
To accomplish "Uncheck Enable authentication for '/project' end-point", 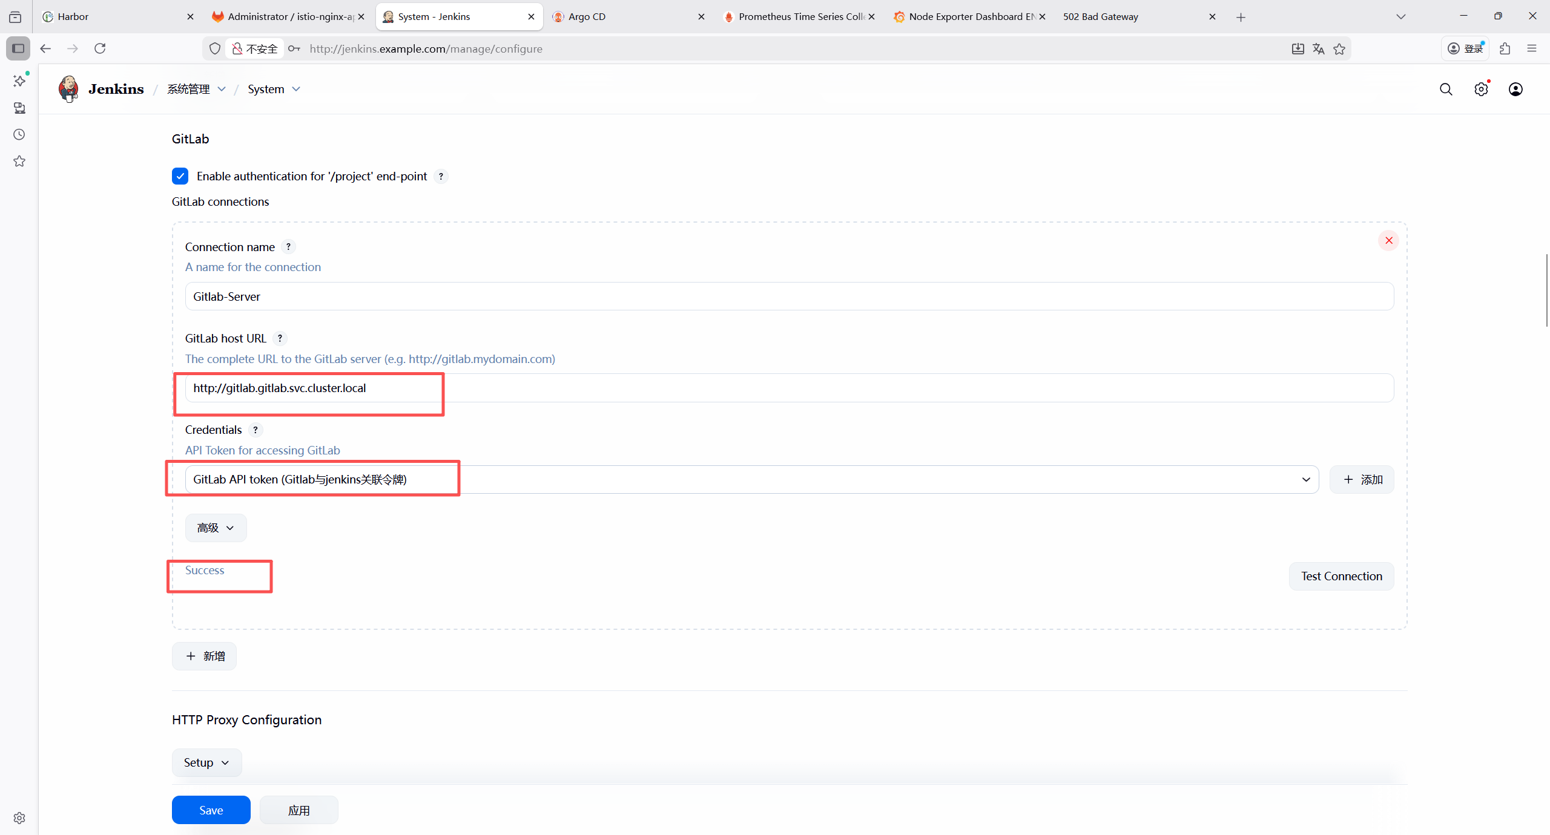I will coord(180,176).
